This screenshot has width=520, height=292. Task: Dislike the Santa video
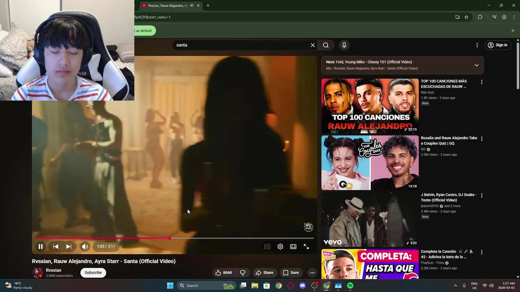[x=243, y=273]
